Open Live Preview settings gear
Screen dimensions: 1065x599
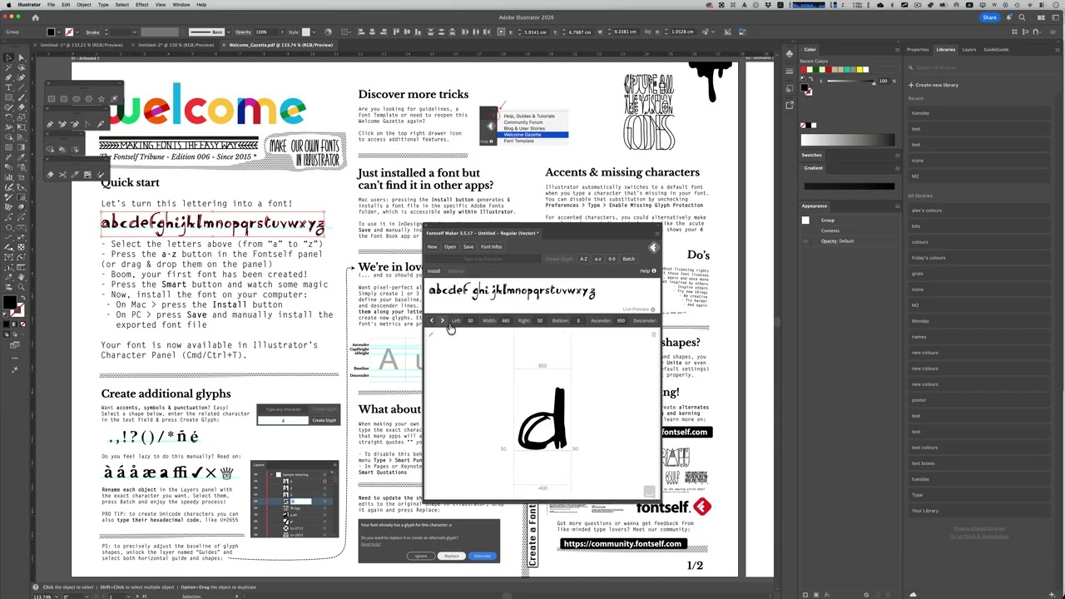click(653, 309)
